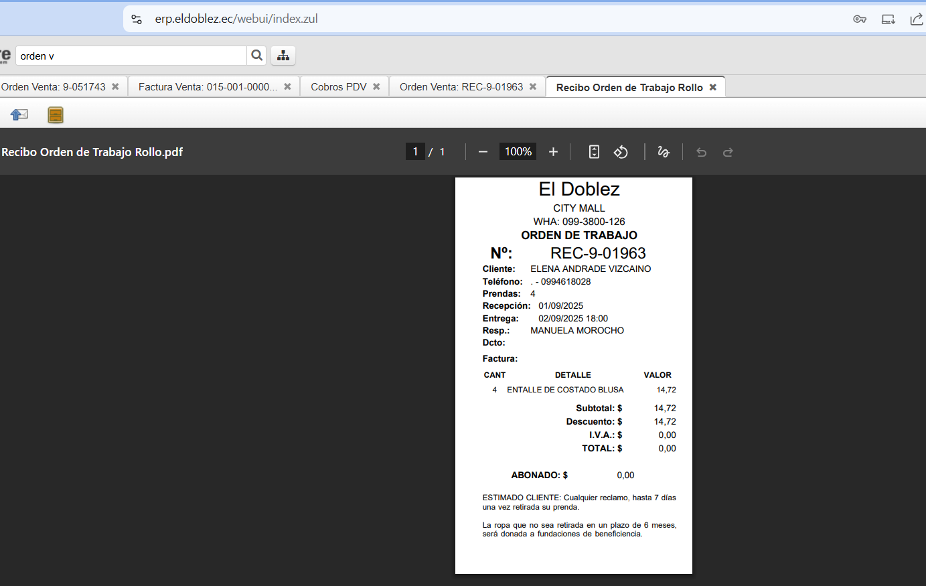
Task: Open the Orden Venta: REC-9-01963 tab
Action: 461,87
